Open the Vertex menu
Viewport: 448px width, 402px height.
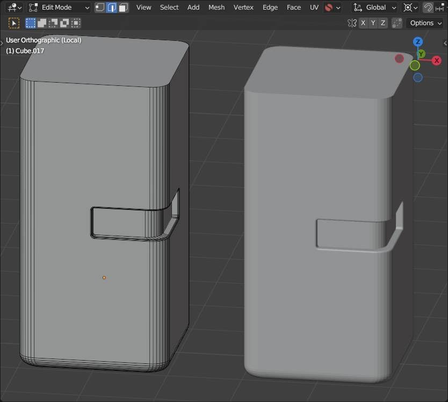pyautogui.click(x=243, y=8)
